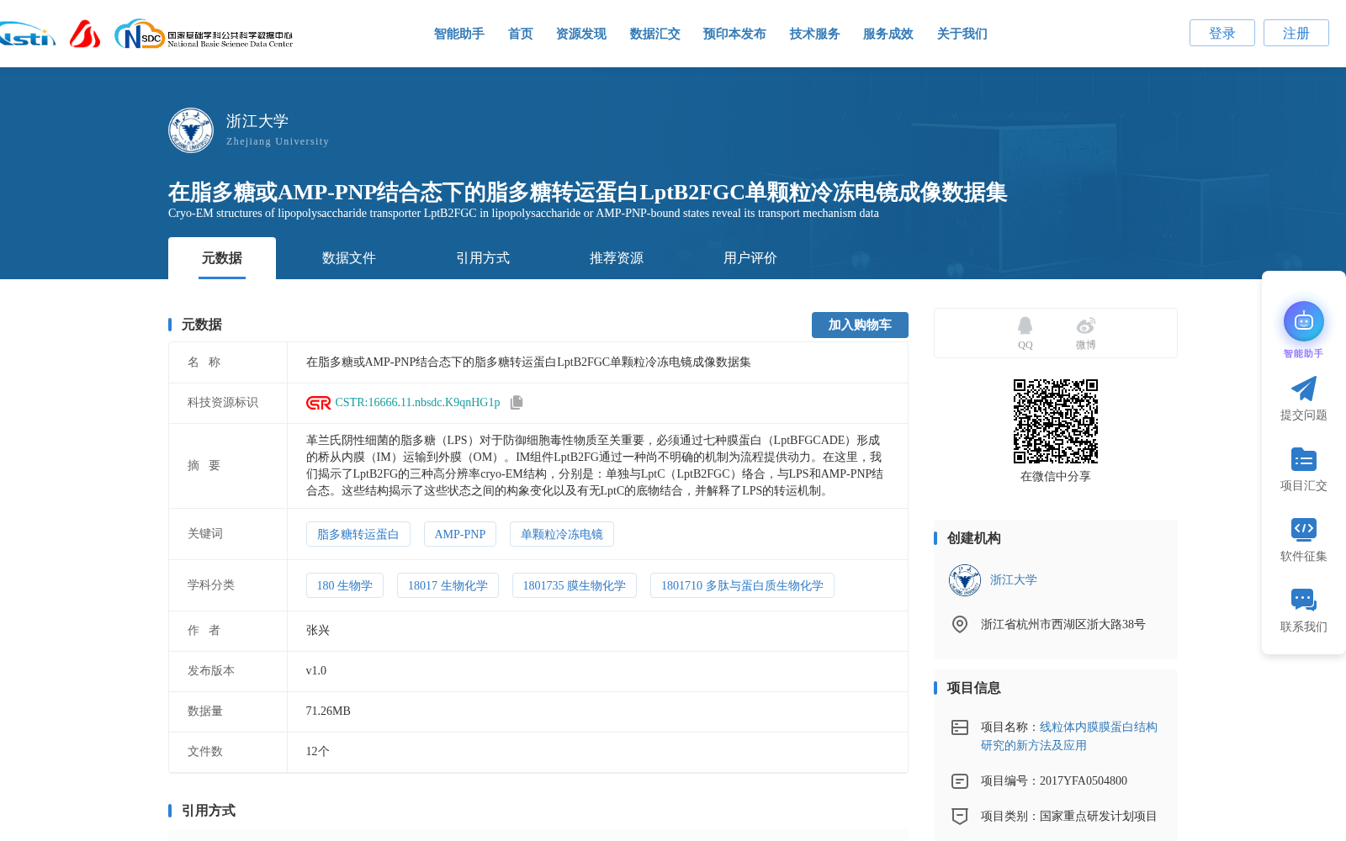The height and width of the screenshot is (841, 1346).
Task: Click keyword tag 脂多糖转运蛋白
Action: [x=358, y=534]
